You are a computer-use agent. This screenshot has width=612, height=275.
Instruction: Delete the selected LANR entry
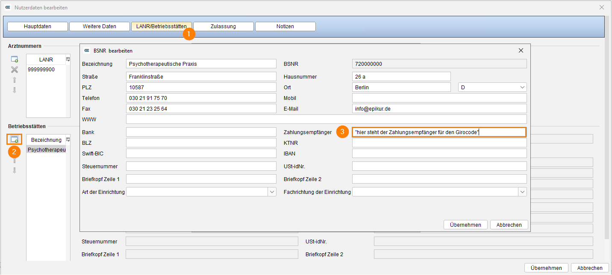[x=15, y=70]
